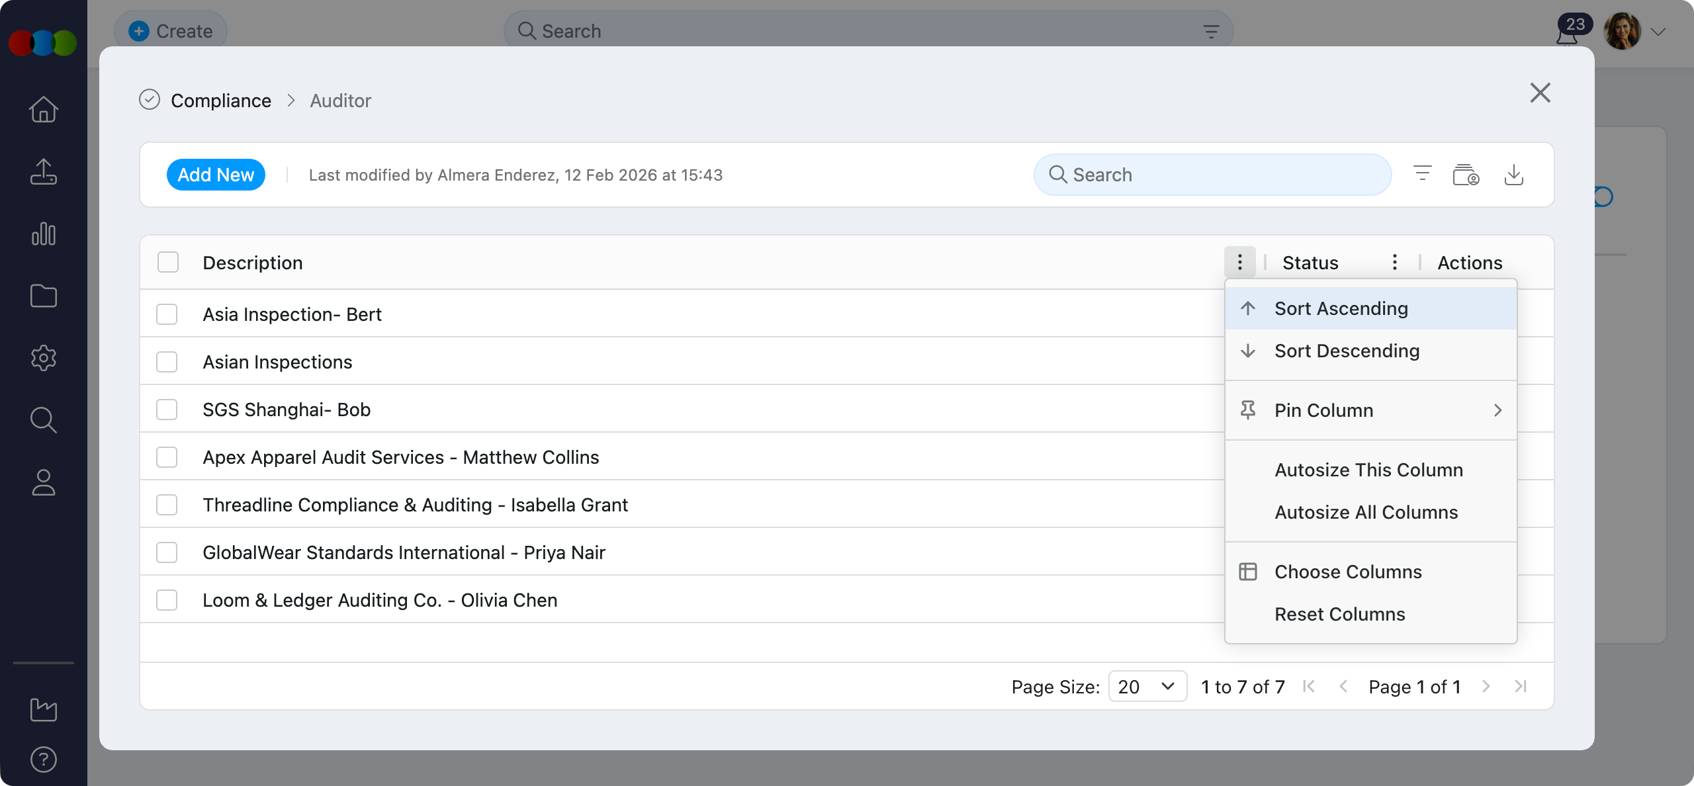The width and height of the screenshot is (1694, 786).
Task: Expand the Pin Column submenu
Action: pyautogui.click(x=1370, y=410)
